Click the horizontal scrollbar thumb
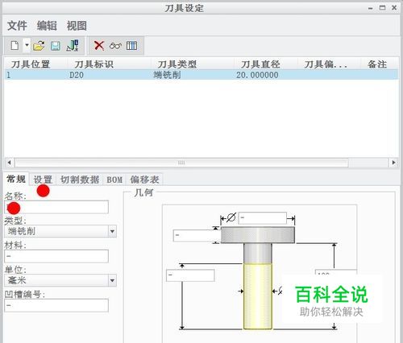Screen dimensions: 403x343 tap(181, 163)
